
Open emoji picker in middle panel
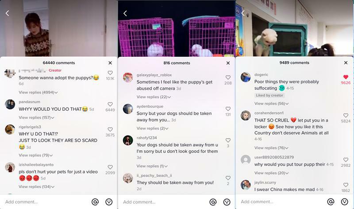[x=227, y=202]
